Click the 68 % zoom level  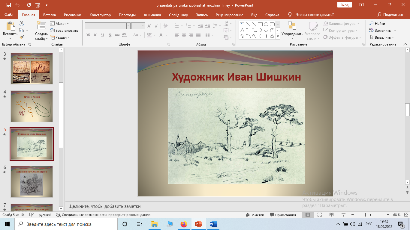[396, 215]
